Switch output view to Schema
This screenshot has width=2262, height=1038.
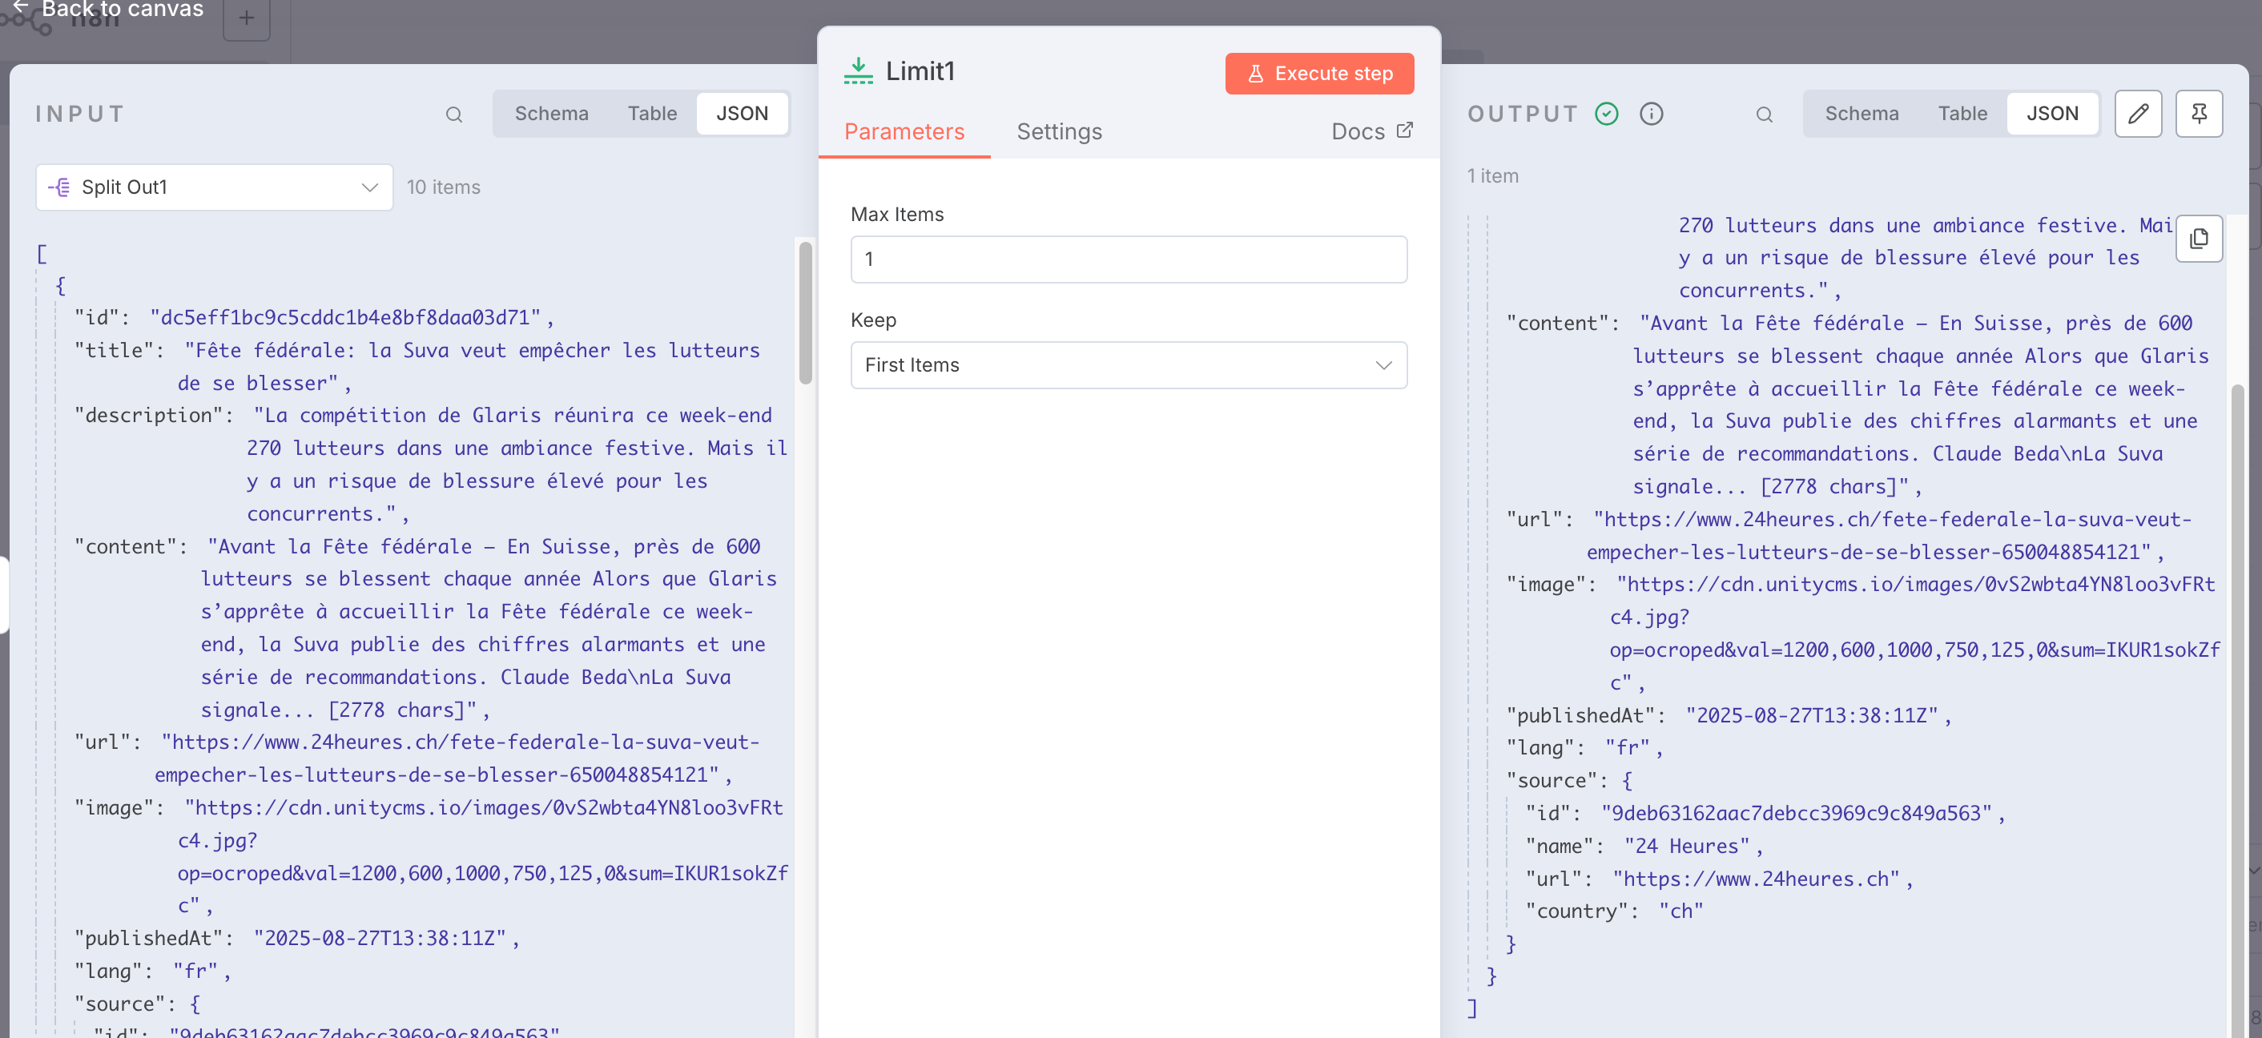coord(1861,113)
